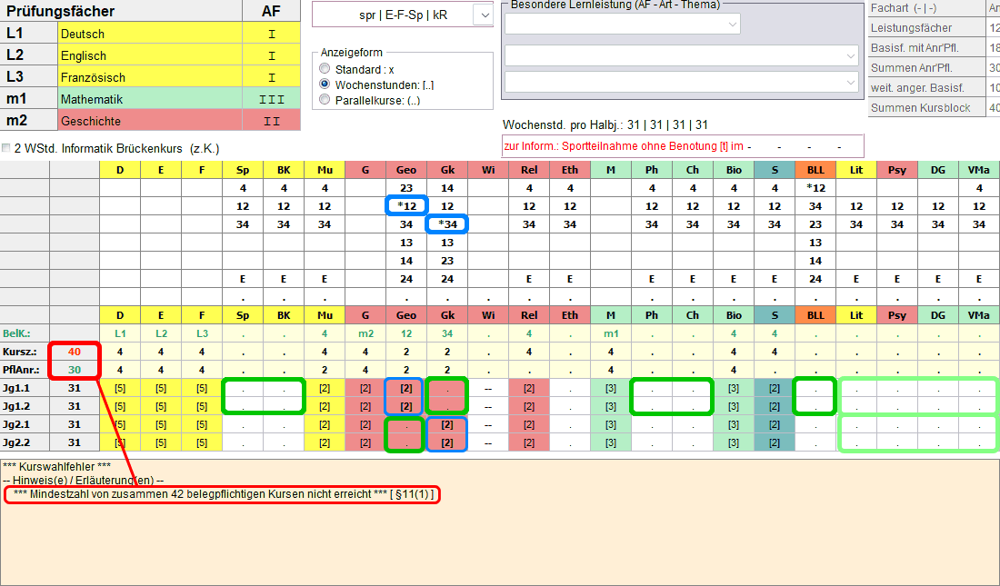This screenshot has width=1000, height=586.
Task: Select the "Standard : x" display option
Action: click(x=325, y=69)
